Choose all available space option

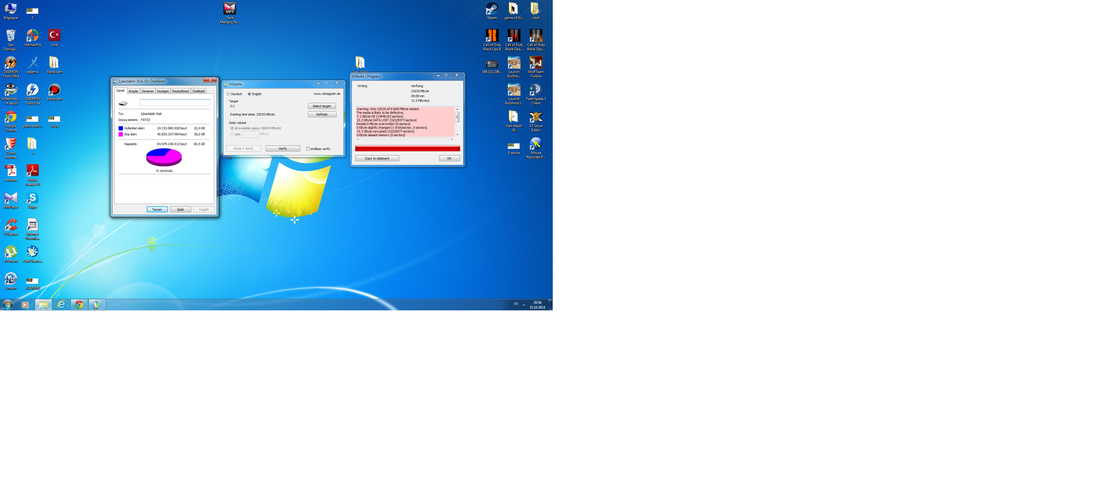[232, 128]
